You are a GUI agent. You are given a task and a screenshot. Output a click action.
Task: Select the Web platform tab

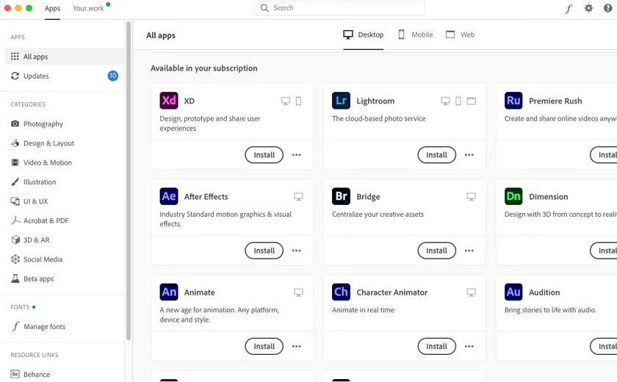[460, 35]
